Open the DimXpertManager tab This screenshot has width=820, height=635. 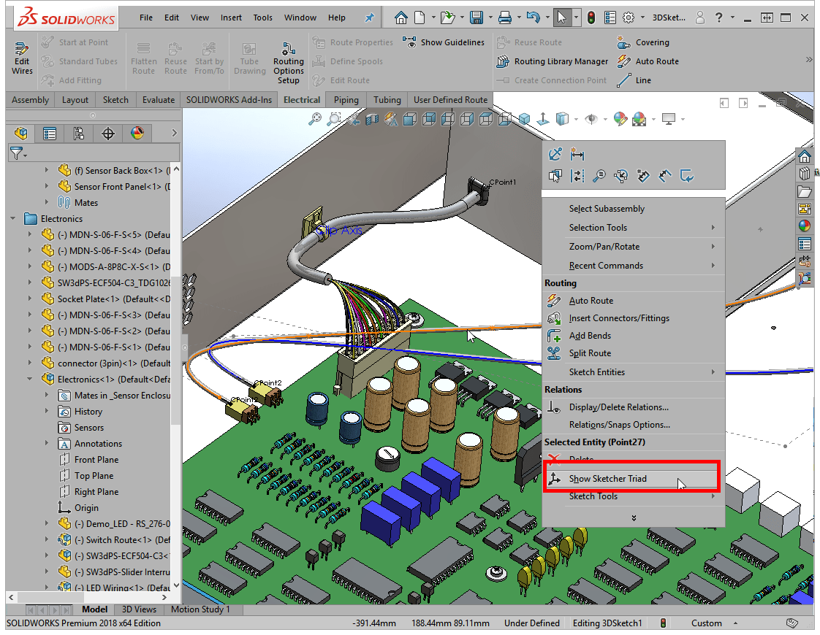click(x=108, y=134)
